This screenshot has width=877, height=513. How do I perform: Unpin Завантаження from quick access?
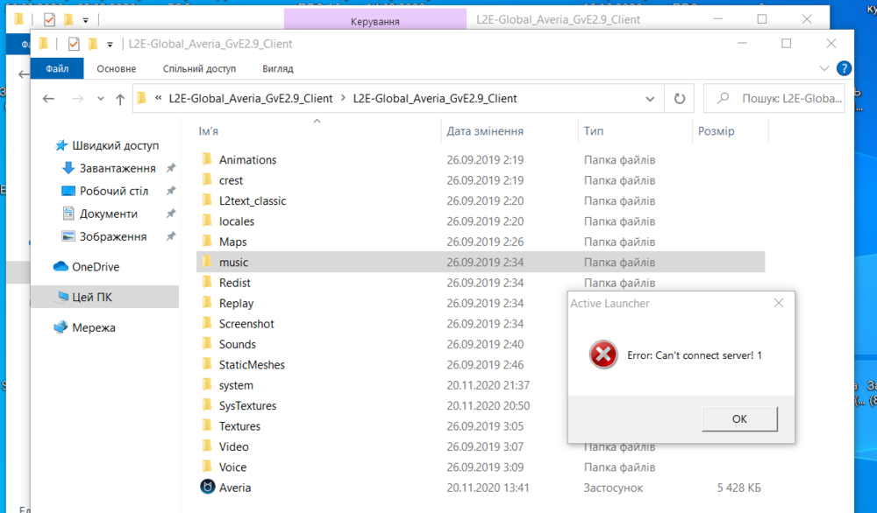coord(173,168)
